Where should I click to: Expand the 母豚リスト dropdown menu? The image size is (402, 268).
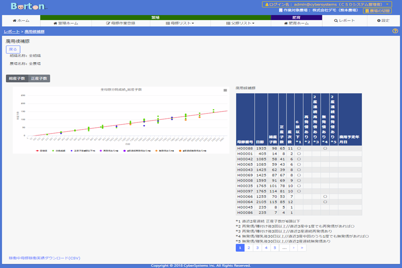(x=180, y=23)
